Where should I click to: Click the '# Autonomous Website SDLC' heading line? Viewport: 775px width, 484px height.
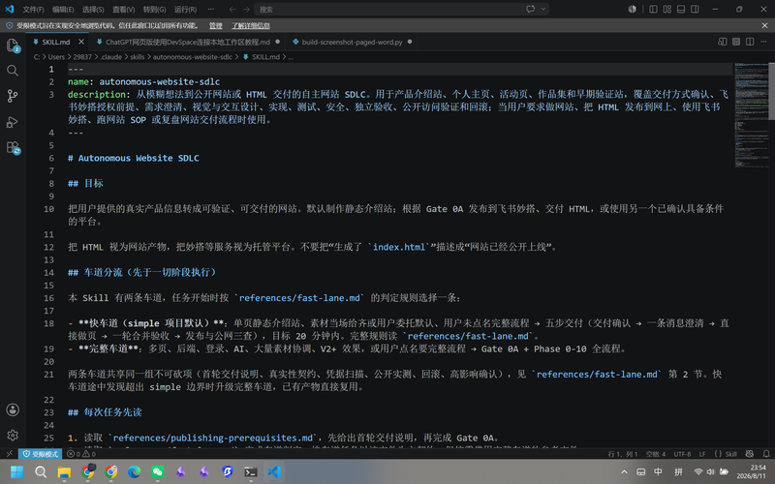pyautogui.click(x=134, y=158)
